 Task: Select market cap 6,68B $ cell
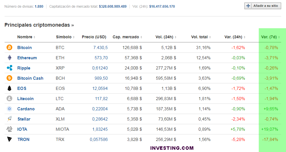pyautogui.click(x=134, y=98)
